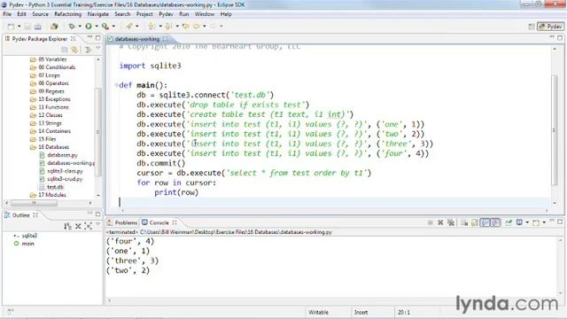Close the databases-working editor tab

(x=166, y=38)
